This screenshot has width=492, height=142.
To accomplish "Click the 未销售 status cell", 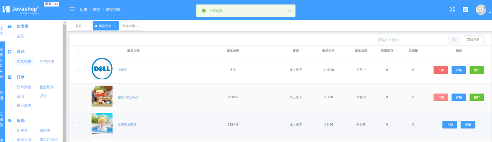I will click(x=361, y=124).
